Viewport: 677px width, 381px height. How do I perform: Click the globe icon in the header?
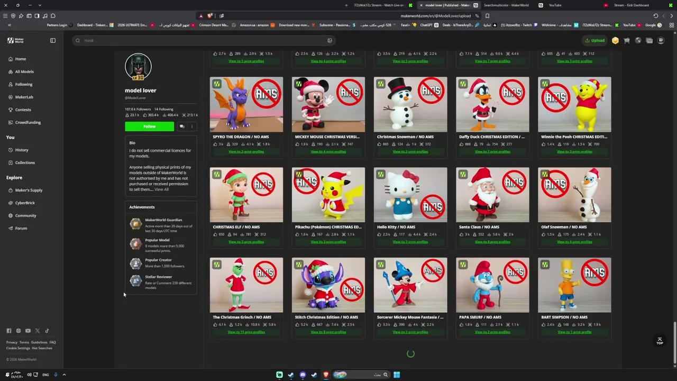coord(638,40)
